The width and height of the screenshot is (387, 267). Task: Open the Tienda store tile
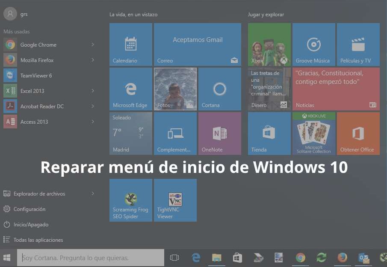[x=269, y=133]
